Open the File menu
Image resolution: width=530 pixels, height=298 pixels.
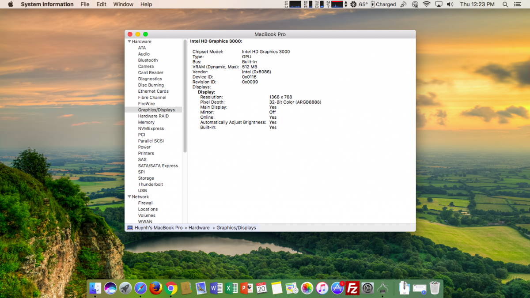point(85,4)
